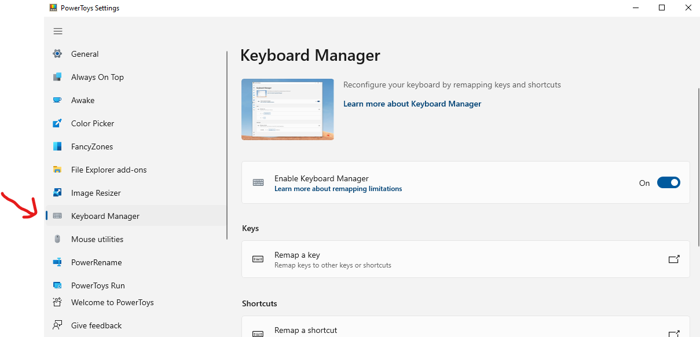The height and width of the screenshot is (337, 700).
Task: Click the Image Resizer icon
Action: pyautogui.click(x=57, y=193)
